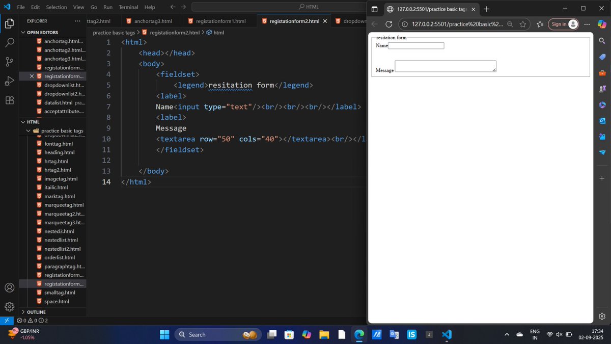Image resolution: width=611 pixels, height=344 pixels.
Task: Collapse the HTML folder section
Action: 33,122
